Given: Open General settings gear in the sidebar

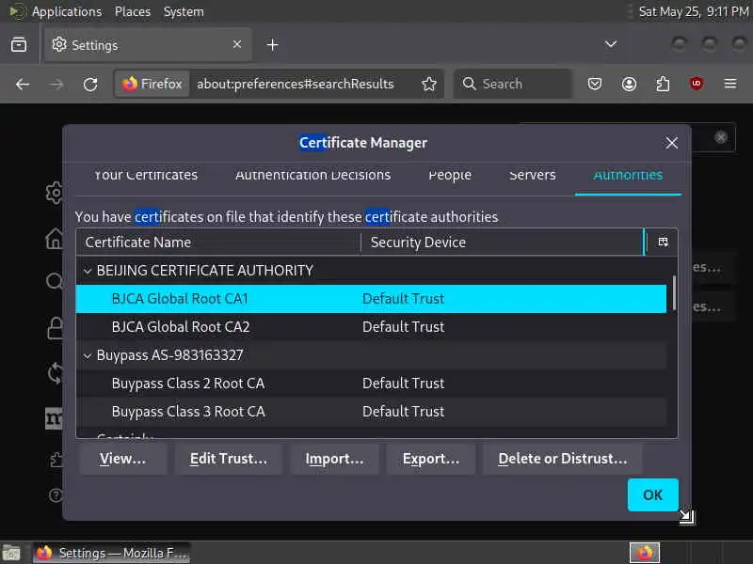Looking at the screenshot, I should tap(55, 193).
